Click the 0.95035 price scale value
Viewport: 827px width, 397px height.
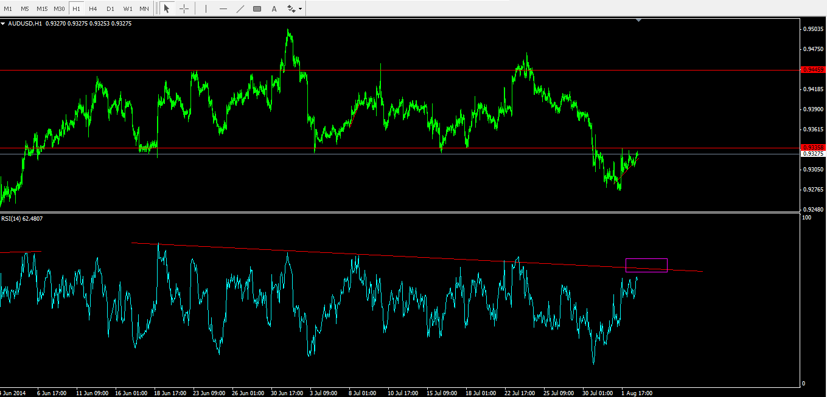pos(814,29)
